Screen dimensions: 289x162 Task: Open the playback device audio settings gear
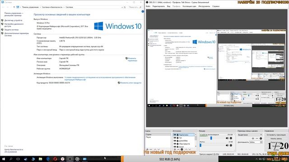click(231, 138)
